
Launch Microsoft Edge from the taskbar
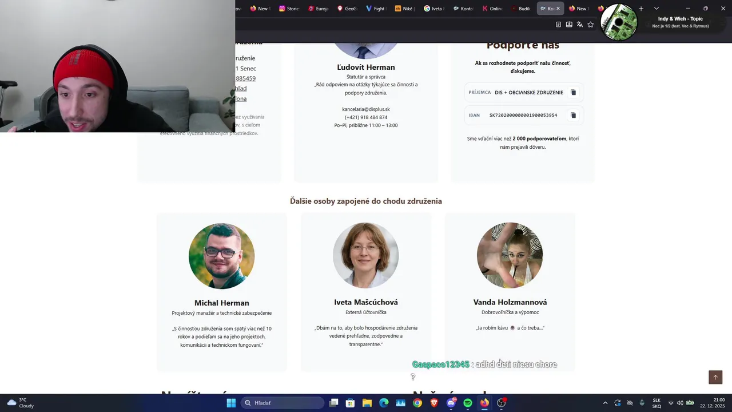384,403
